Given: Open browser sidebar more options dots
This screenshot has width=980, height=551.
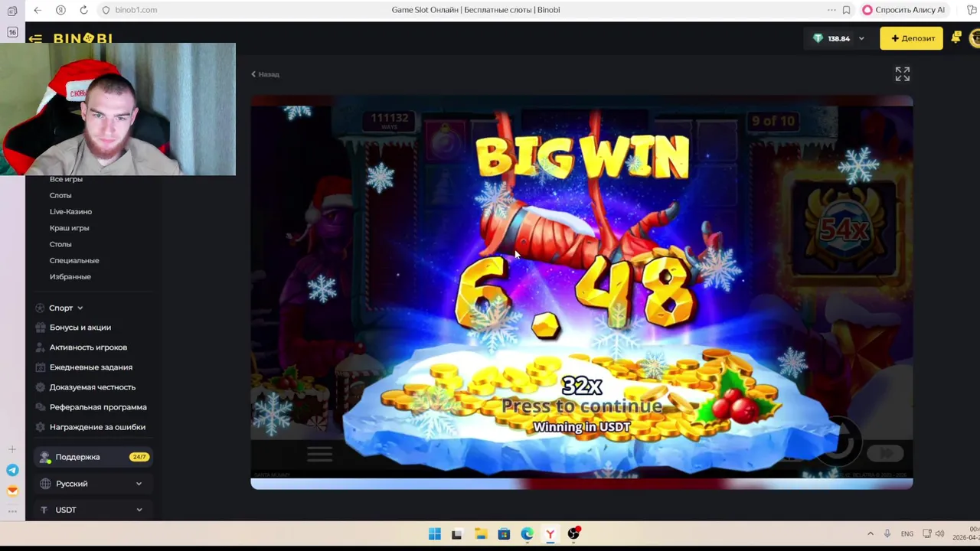Looking at the screenshot, I should pyautogui.click(x=12, y=511).
